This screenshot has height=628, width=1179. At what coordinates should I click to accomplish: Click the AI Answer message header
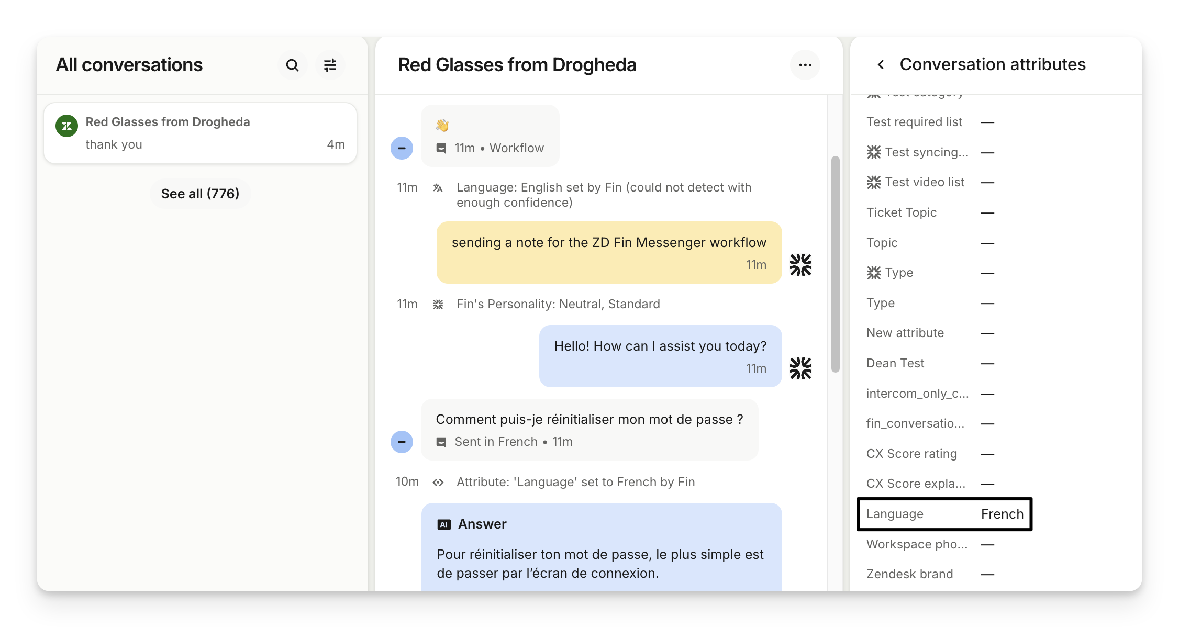click(x=482, y=524)
